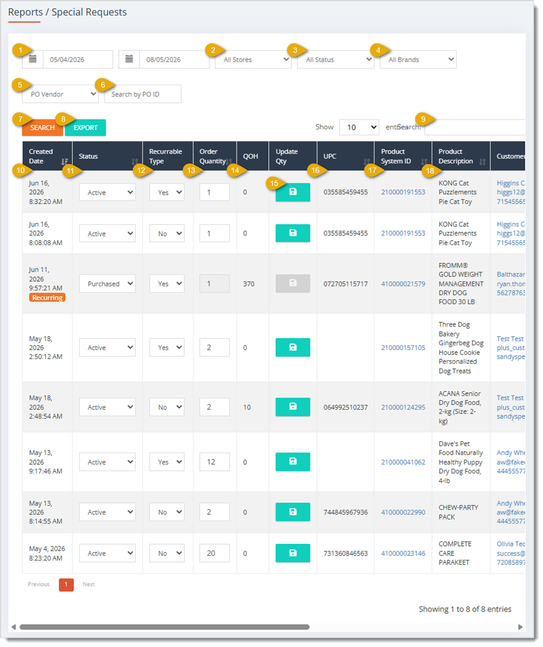Open product link 410000021579
The image size is (543, 647).
403,284
